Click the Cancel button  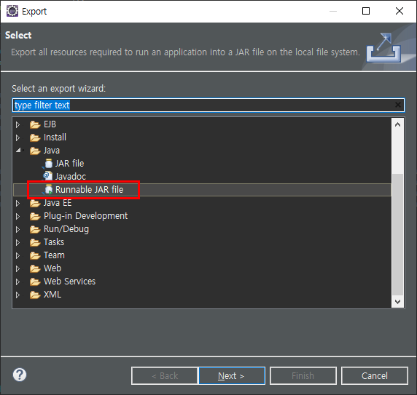click(375, 375)
